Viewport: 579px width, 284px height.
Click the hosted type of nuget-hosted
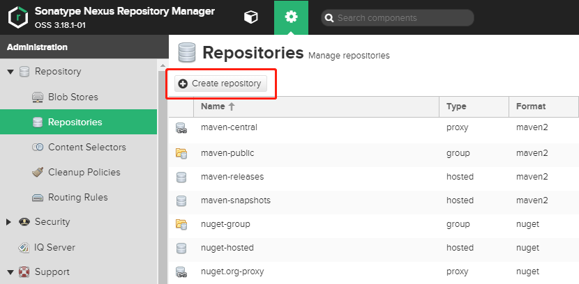460,248
